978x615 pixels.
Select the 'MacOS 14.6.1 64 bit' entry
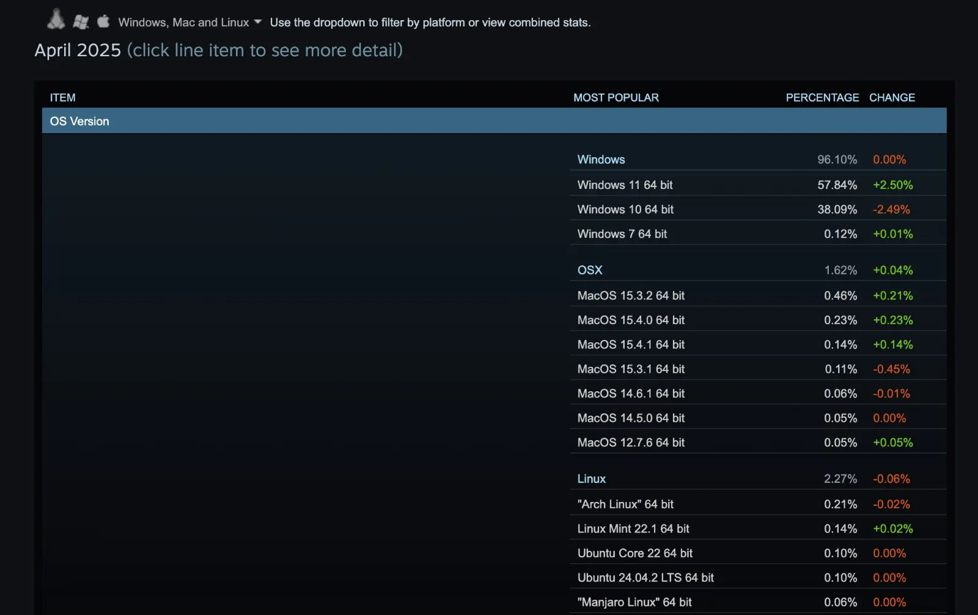tap(631, 393)
